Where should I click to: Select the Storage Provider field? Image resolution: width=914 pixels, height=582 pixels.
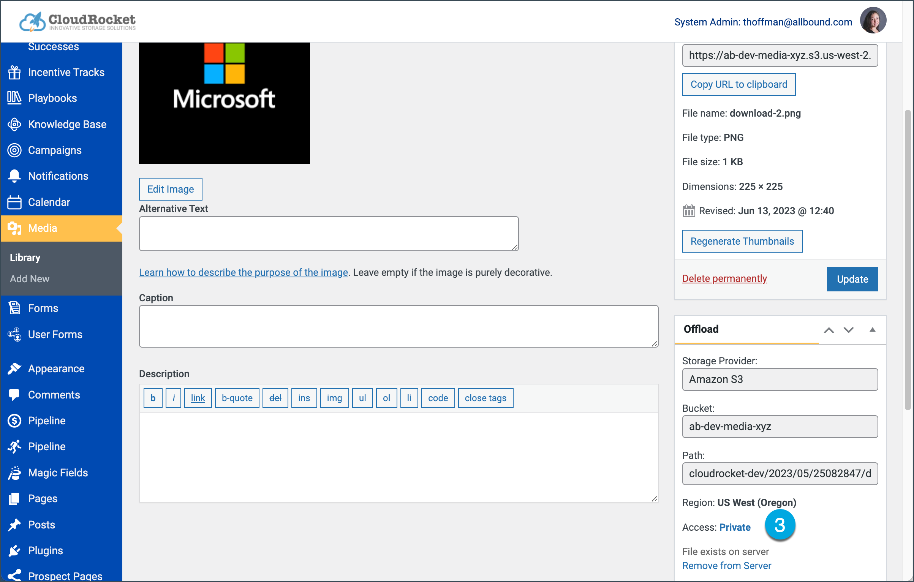click(780, 380)
